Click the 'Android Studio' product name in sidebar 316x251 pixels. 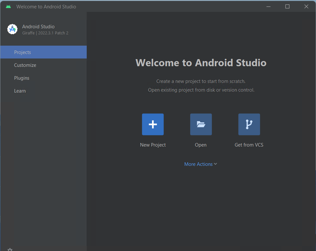click(38, 27)
